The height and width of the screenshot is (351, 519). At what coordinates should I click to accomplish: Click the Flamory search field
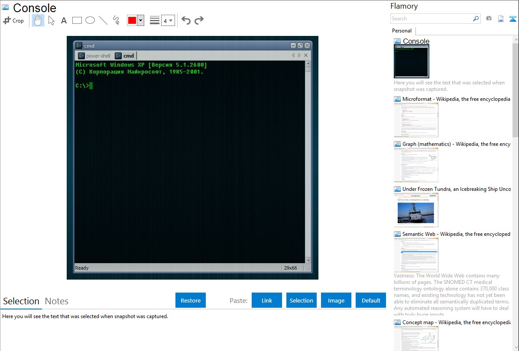(431, 19)
